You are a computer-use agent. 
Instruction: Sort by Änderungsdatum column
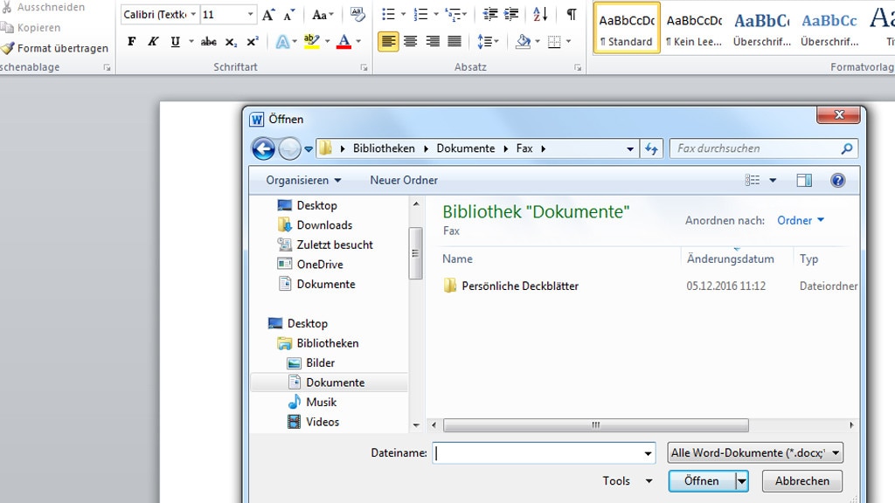[x=730, y=258]
